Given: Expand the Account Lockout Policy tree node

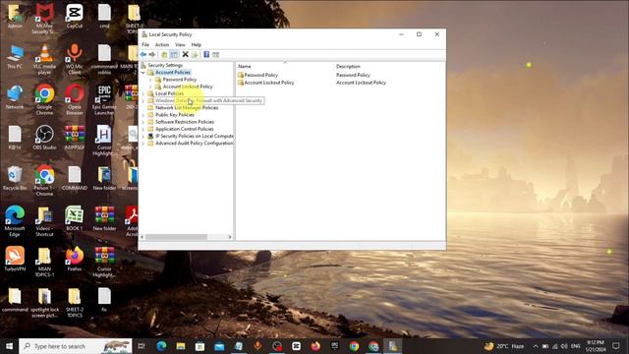Looking at the screenshot, I should click(x=150, y=87).
